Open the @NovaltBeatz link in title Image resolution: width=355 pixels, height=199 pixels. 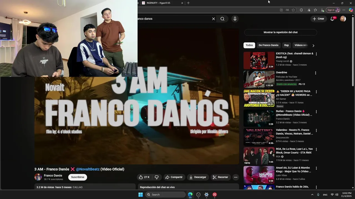coord(88,169)
